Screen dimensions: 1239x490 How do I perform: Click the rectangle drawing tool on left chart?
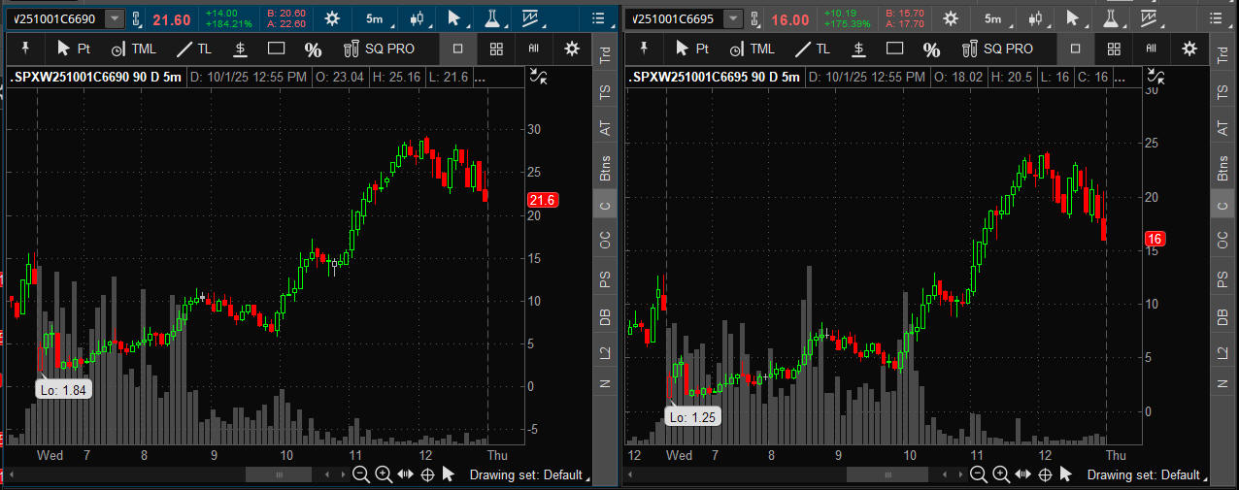pyautogui.click(x=276, y=49)
